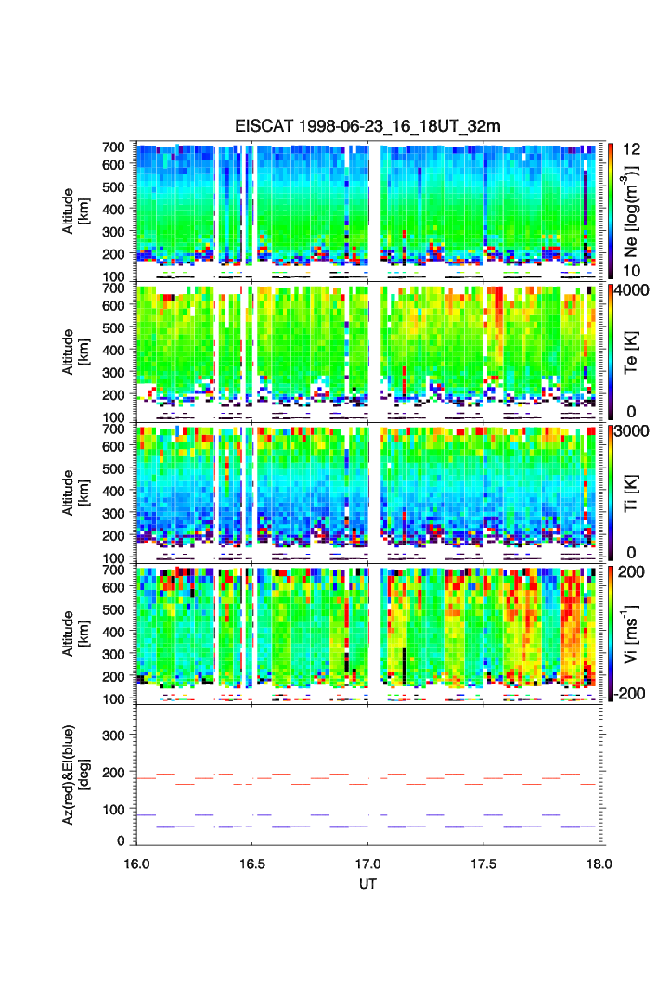This screenshot has height=986, width=657.
Task: Click the 16.5 tick on the UT axis
Action: pyautogui.click(x=252, y=863)
